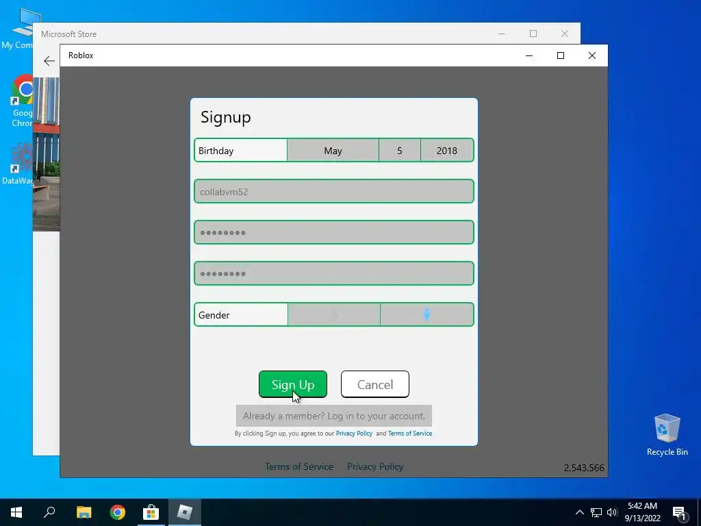Screen dimensions: 701x526
Task: Cancel the signup form
Action: click(374, 384)
